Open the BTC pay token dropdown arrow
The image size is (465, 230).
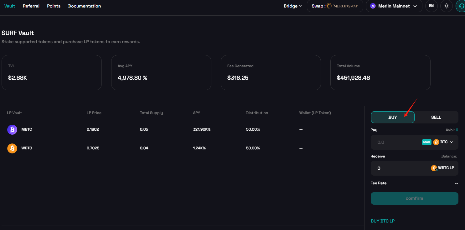(452, 142)
